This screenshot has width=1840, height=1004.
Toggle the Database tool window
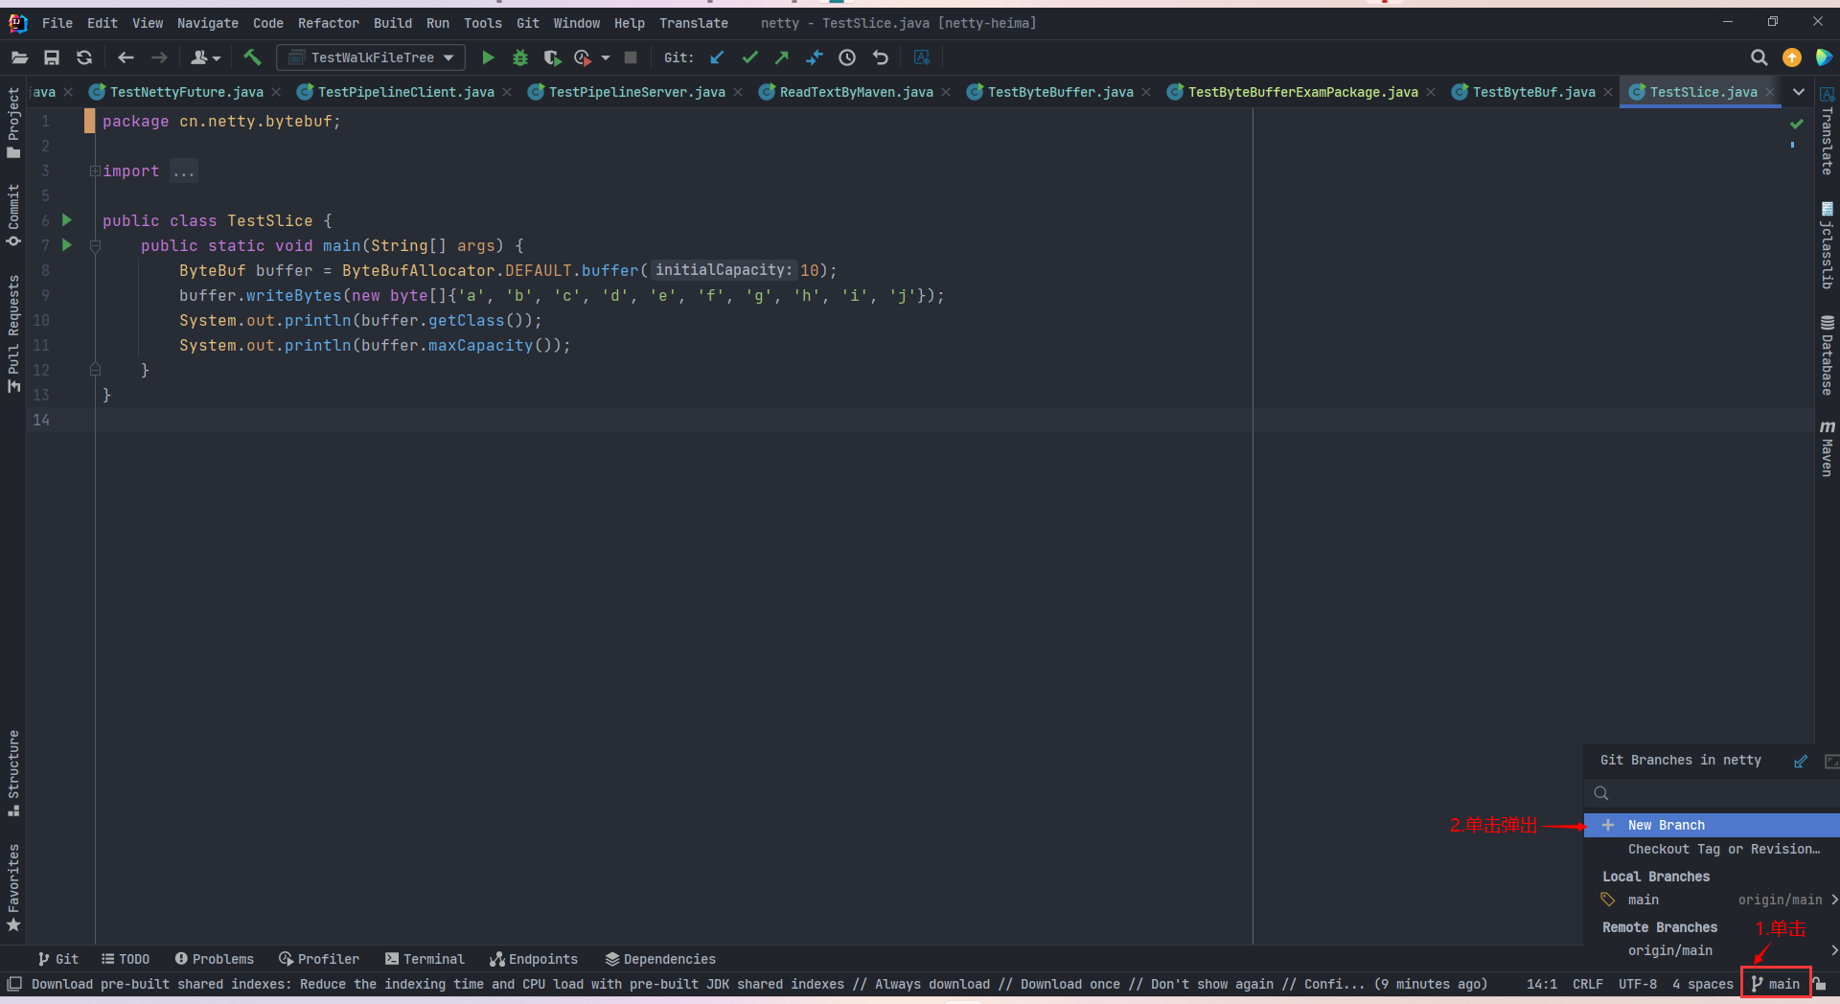tap(1828, 354)
